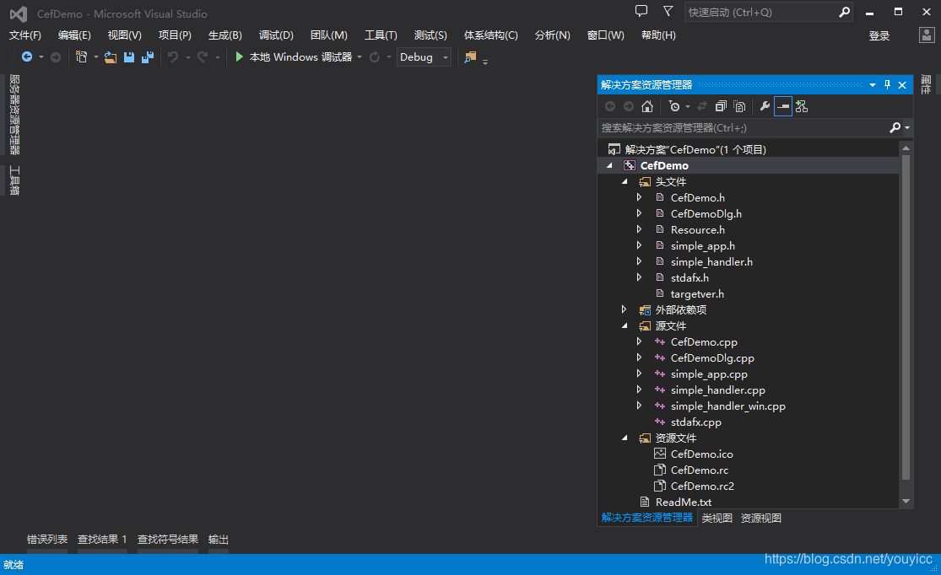Click the Save All toolbar icon
This screenshot has height=575, width=941.
click(x=148, y=57)
